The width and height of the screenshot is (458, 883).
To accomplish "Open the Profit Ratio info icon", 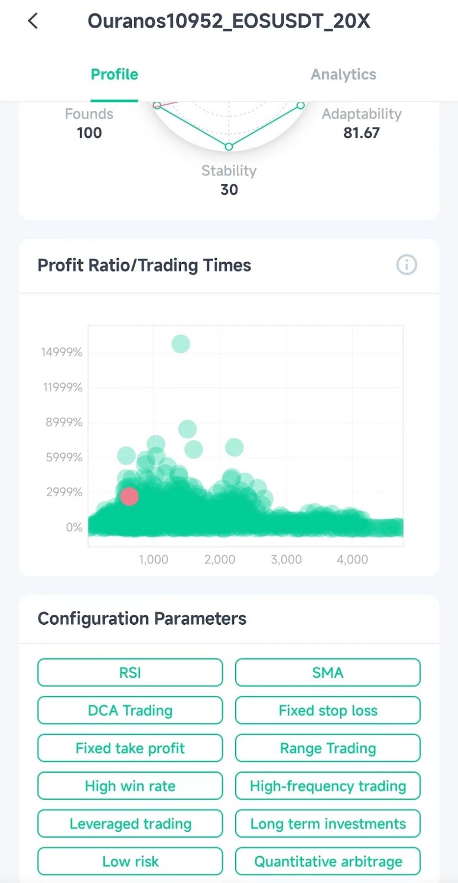I will [407, 265].
